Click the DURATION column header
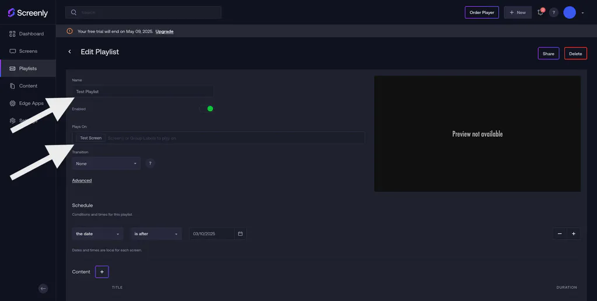Image resolution: width=597 pixels, height=301 pixels. 567,288
